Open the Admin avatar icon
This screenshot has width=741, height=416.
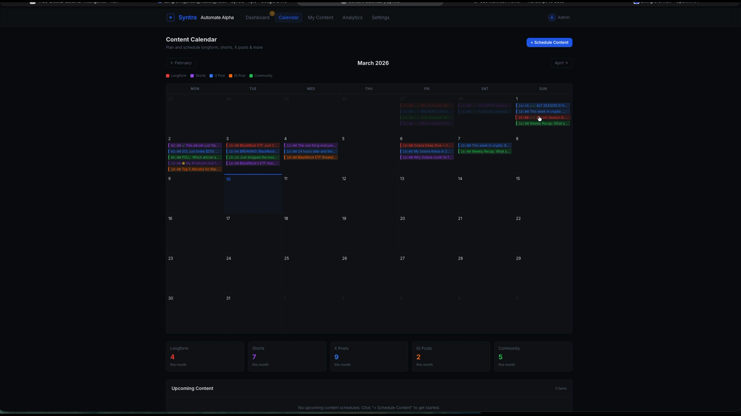(x=552, y=17)
